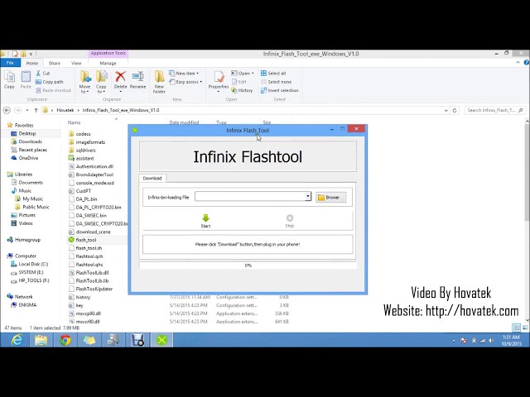Open Explorer Help question mark icon
The image size is (530, 397).
point(527,63)
